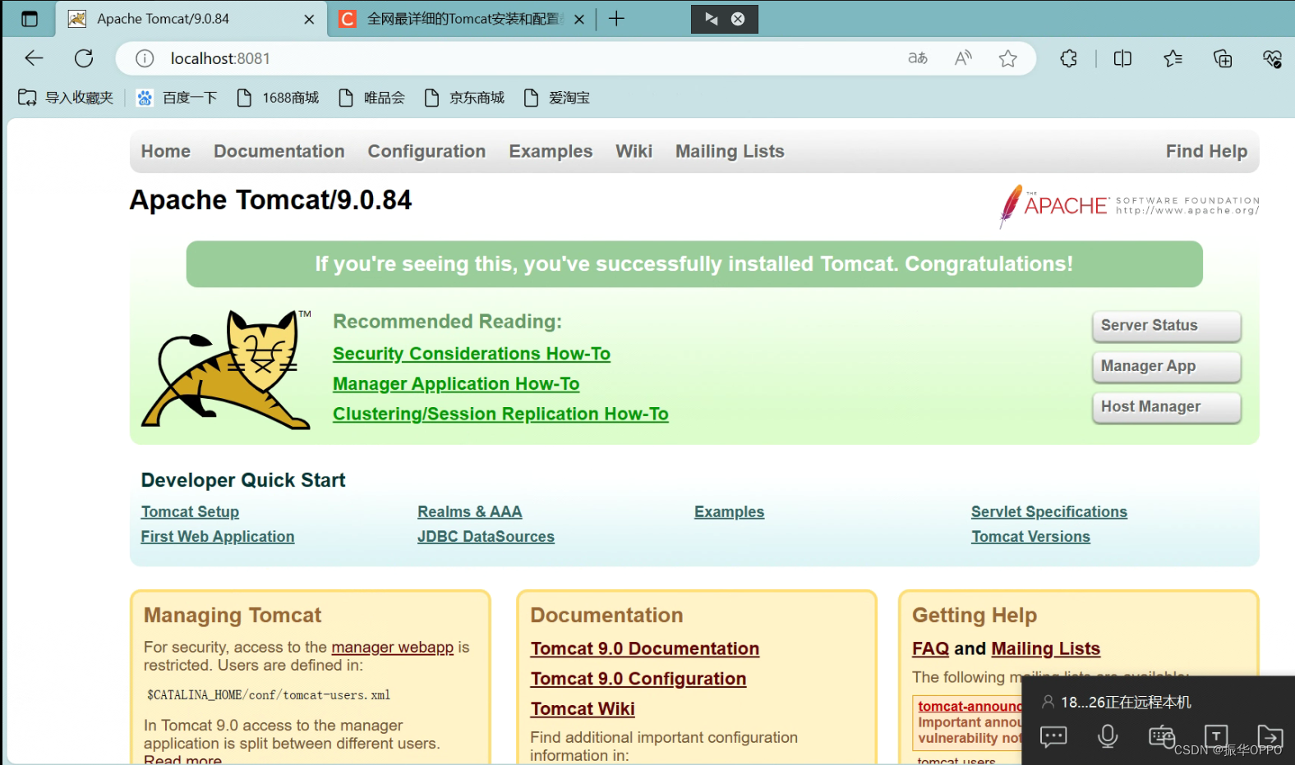Click the browser back arrow
The image size is (1295, 765).
coord(34,58)
